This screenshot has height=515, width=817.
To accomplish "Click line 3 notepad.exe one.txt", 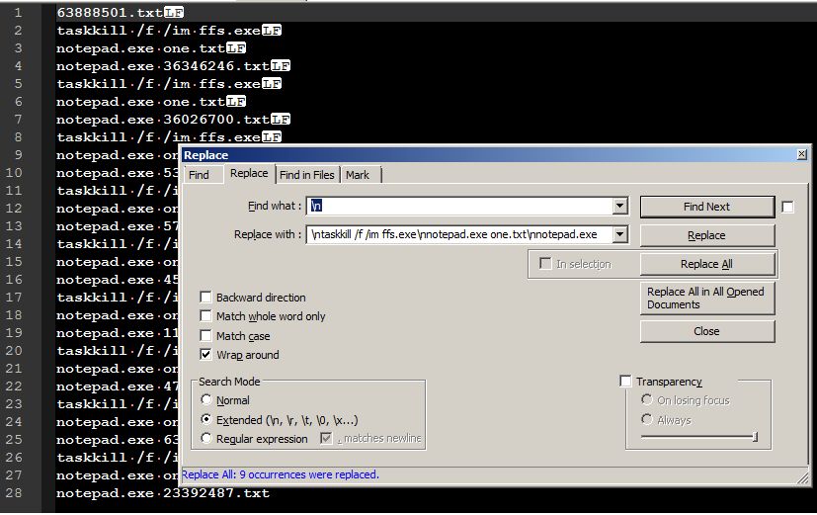I will (x=140, y=48).
